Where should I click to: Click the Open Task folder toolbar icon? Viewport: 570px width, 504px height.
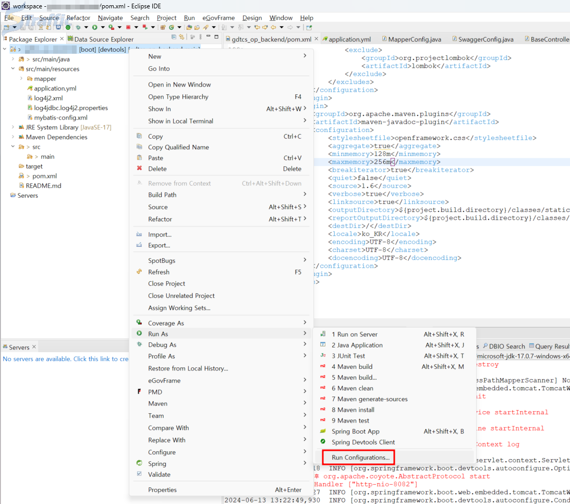pos(197,27)
